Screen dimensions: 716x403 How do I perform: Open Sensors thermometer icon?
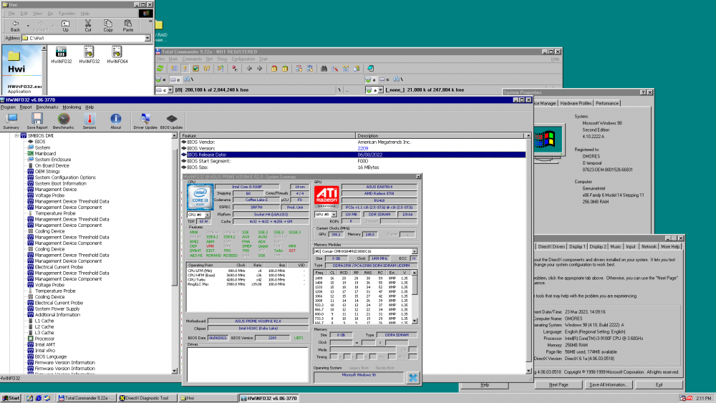pos(89,122)
